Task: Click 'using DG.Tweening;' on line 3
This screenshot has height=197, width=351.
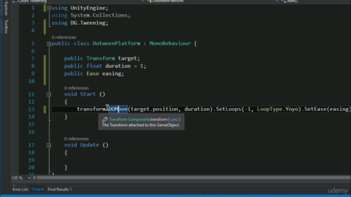Action: pyautogui.click(x=80, y=23)
